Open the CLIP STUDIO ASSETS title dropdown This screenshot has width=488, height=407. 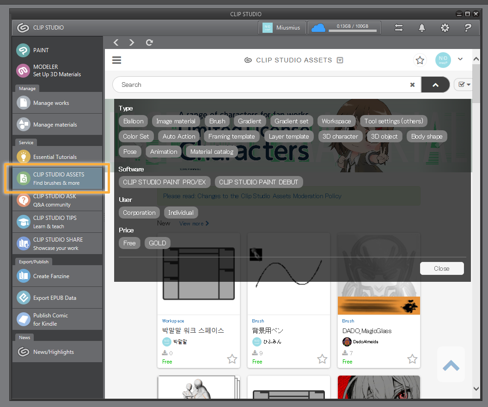tap(340, 60)
